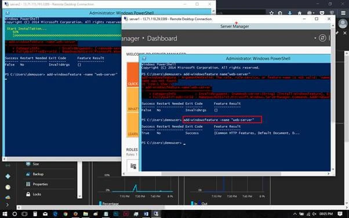Go to the browser home page icon
The width and height of the screenshot is (349, 218).
tap(300, 13)
